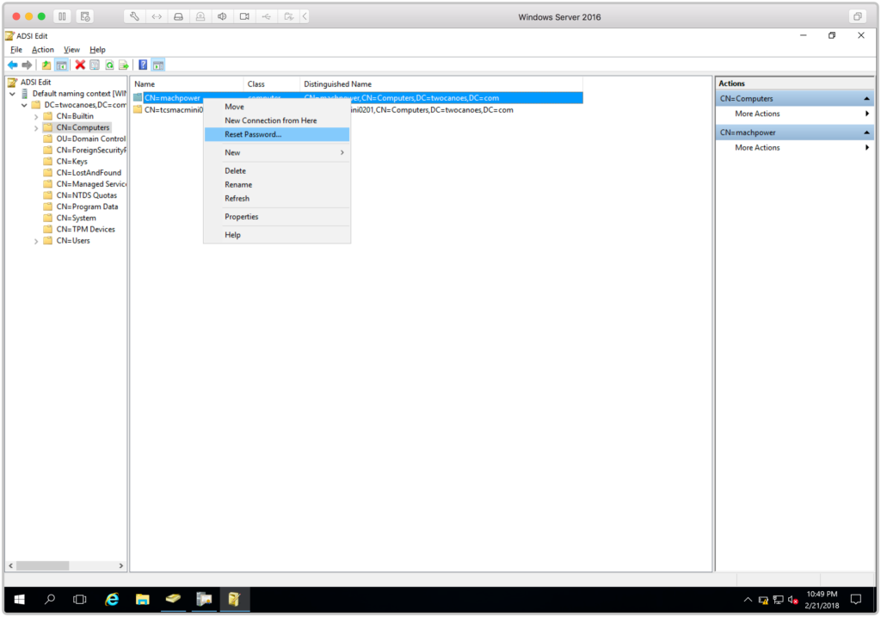Click taskbar clock showing 10:49 PM
The image size is (881, 617).
[822, 600]
